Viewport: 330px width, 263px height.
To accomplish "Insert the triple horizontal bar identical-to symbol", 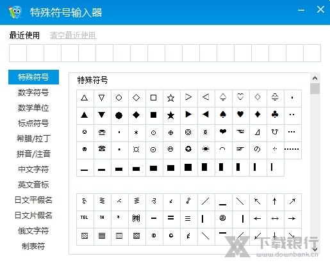I will [188, 219].
